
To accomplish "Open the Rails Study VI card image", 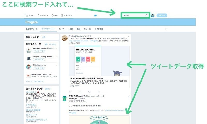I will pyautogui.click(x=99, y=120).
